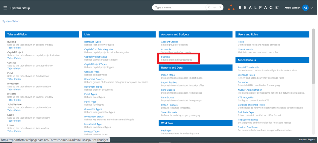Open Capital Cost Subcategories
318x143 pixels.
pos(98,49)
